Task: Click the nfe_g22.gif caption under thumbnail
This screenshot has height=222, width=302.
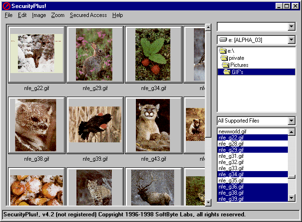Action: tap(37, 88)
